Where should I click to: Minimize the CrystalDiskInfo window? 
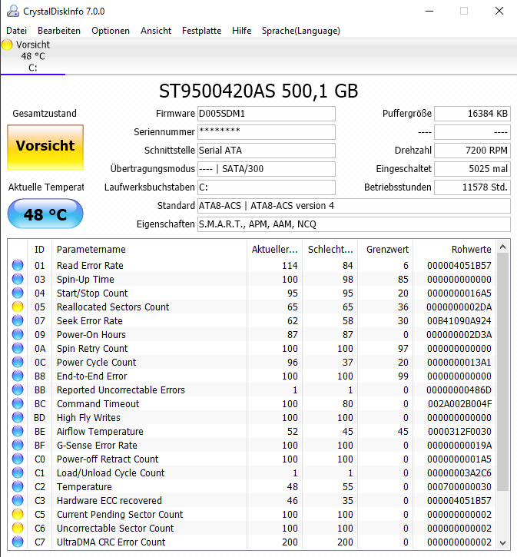(429, 11)
